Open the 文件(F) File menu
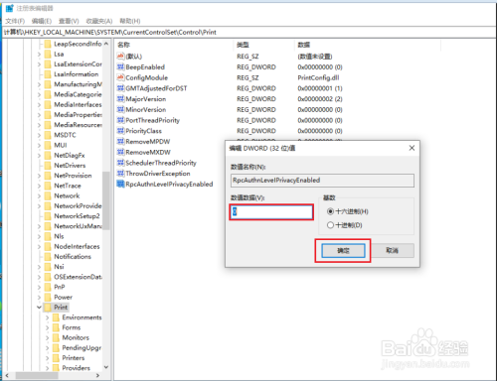Viewport: 497px width, 381px height. [15, 21]
